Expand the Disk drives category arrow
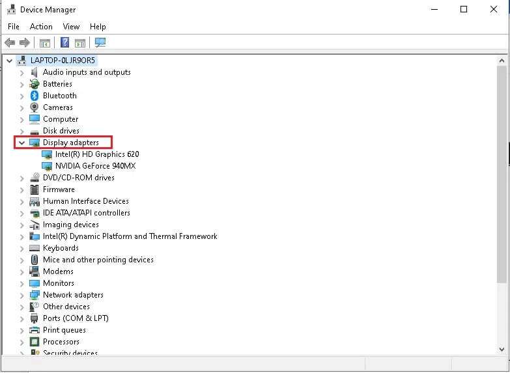The image size is (510, 373). pyautogui.click(x=21, y=131)
